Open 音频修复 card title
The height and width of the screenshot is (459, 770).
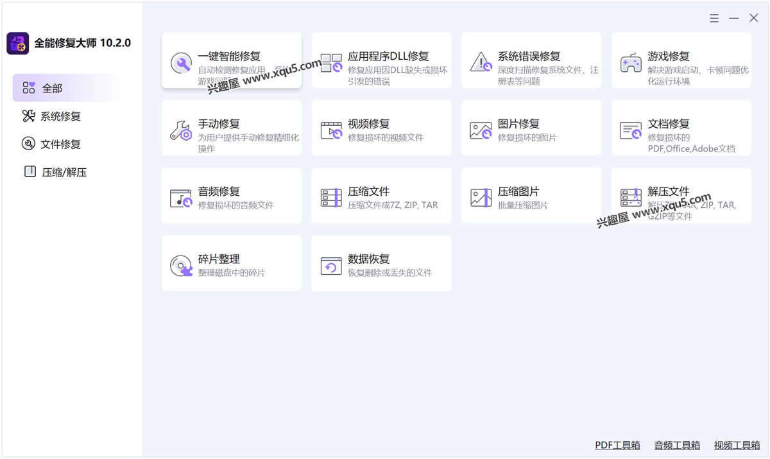[x=219, y=191]
